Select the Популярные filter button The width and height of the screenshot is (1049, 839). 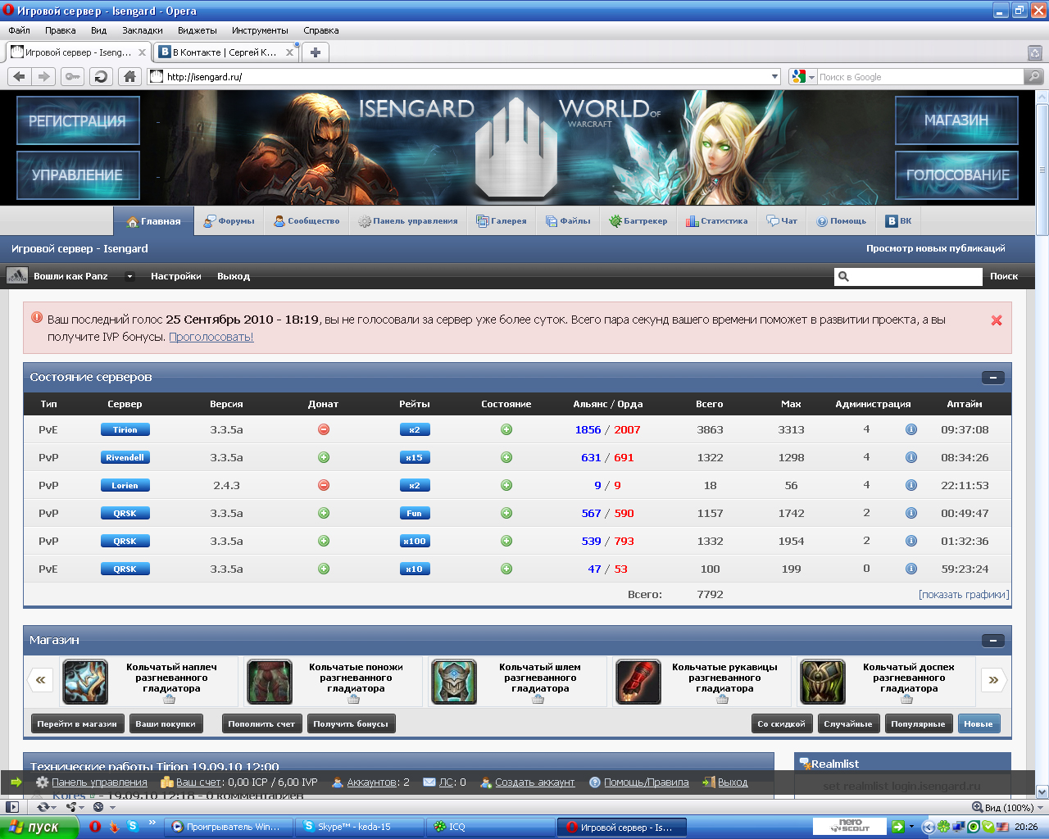click(x=918, y=723)
